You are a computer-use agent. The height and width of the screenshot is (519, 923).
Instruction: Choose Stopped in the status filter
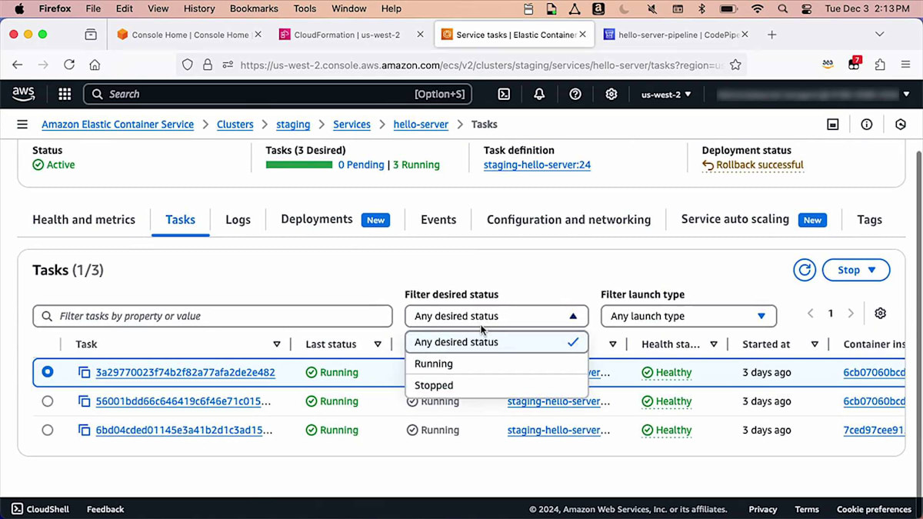coord(497,385)
